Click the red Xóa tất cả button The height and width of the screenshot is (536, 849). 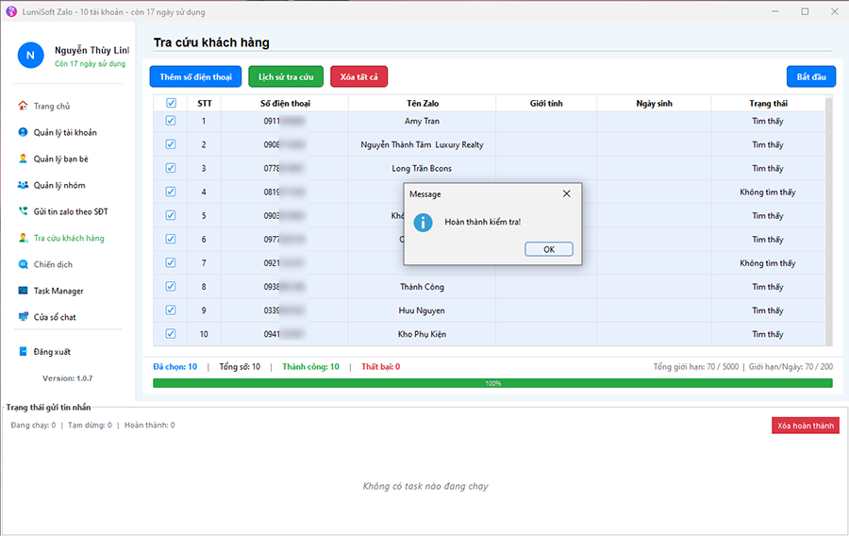358,76
